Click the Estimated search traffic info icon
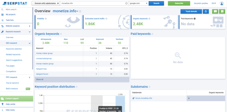 [106, 19]
